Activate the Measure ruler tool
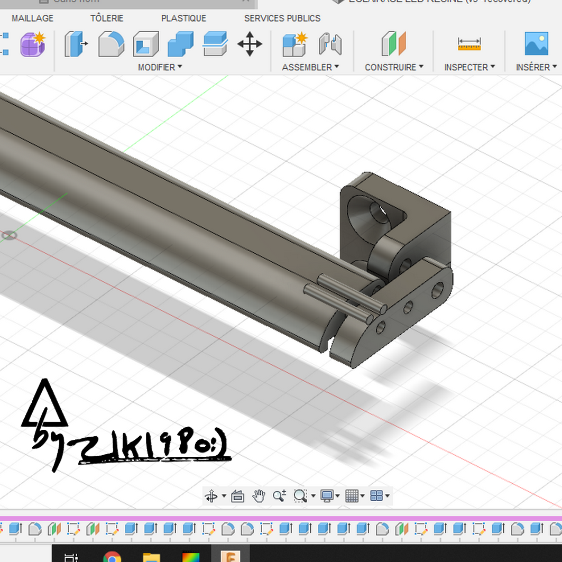 click(x=469, y=44)
